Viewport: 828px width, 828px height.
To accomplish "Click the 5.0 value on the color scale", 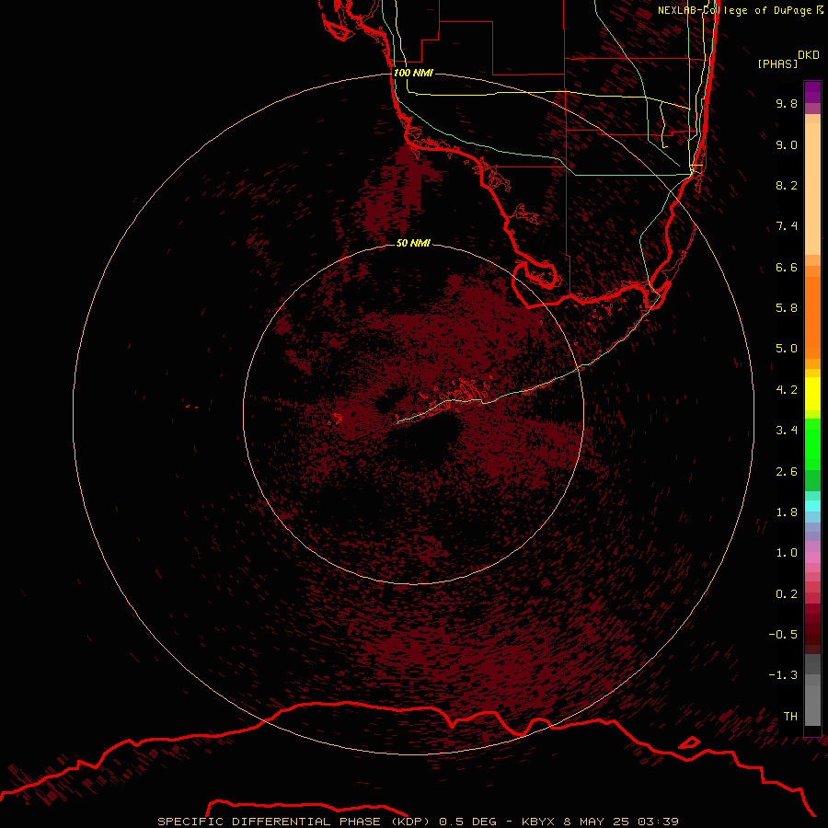I will pyautogui.click(x=787, y=349).
